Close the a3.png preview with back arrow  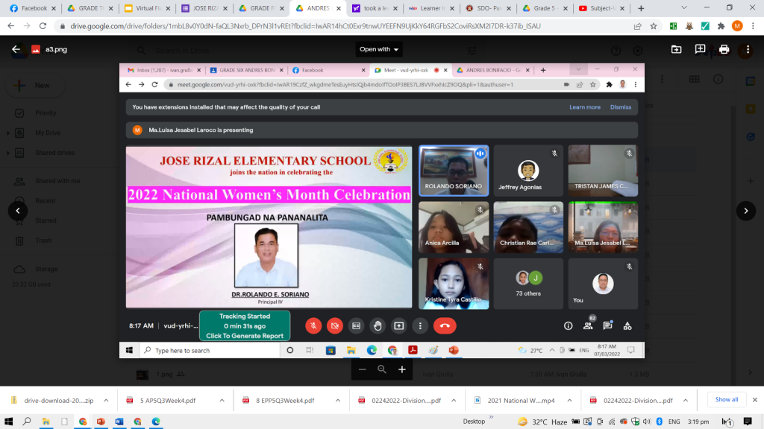click(x=16, y=49)
